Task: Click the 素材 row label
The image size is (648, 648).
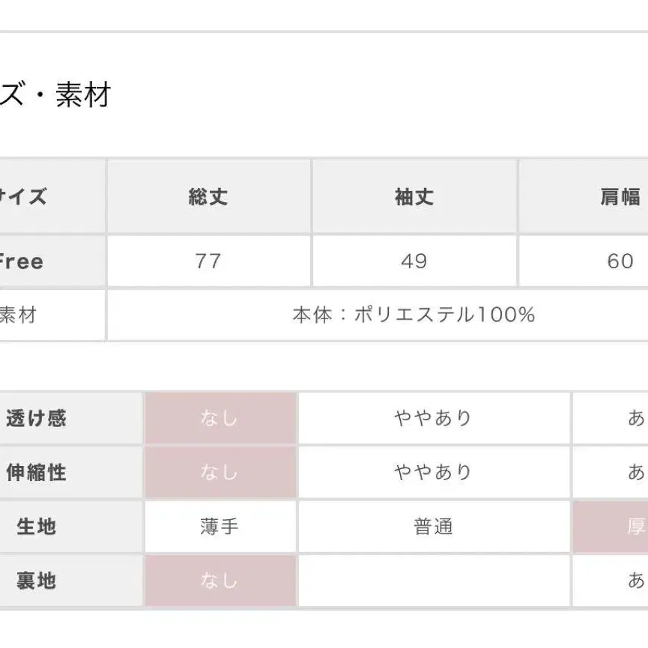Action: pyautogui.click(x=18, y=315)
